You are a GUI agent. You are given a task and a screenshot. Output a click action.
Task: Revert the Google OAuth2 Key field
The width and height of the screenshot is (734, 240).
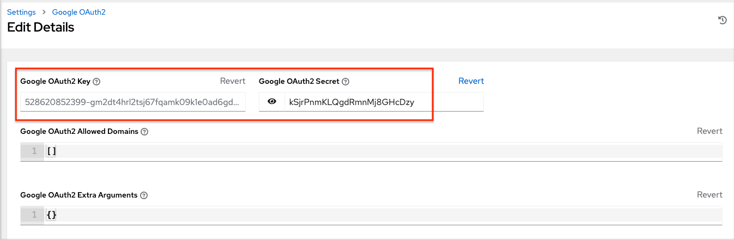233,81
